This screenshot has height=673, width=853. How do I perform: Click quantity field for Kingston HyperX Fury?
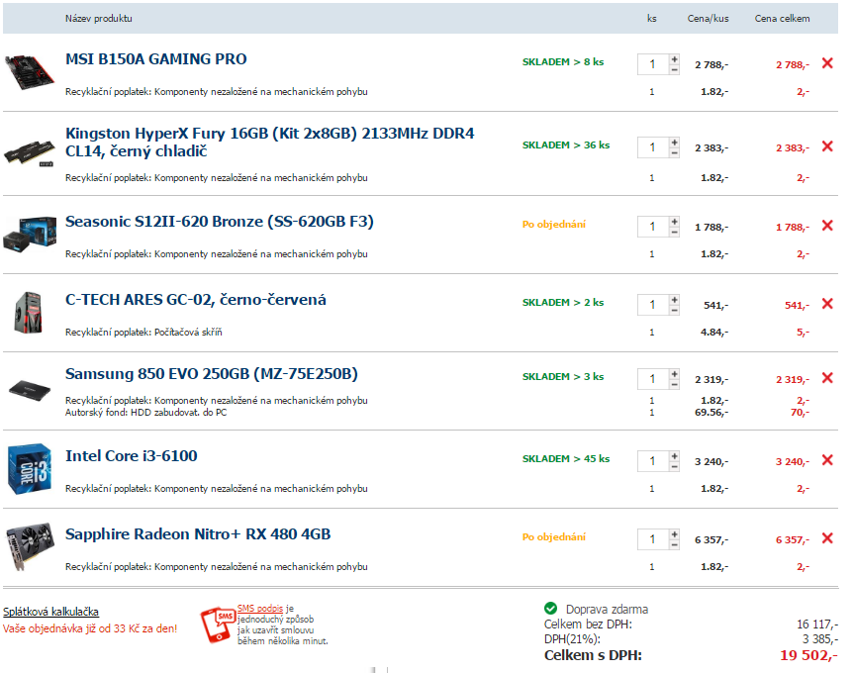(653, 147)
